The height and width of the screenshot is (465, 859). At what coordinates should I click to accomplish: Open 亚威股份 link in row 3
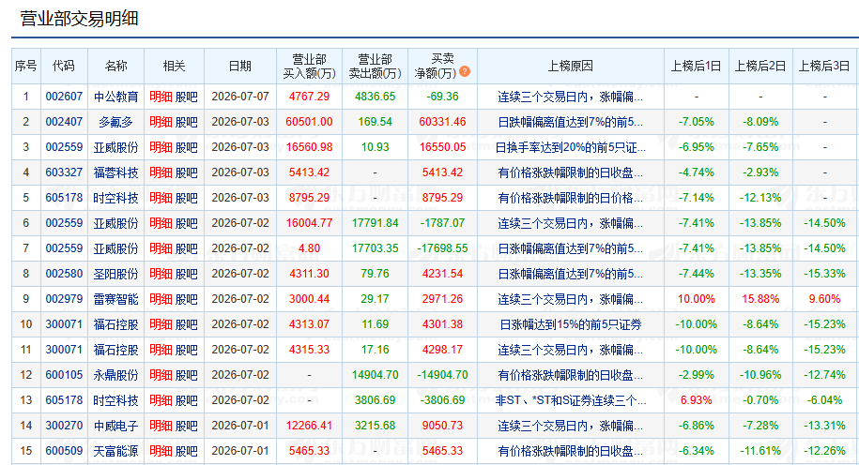tap(116, 147)
